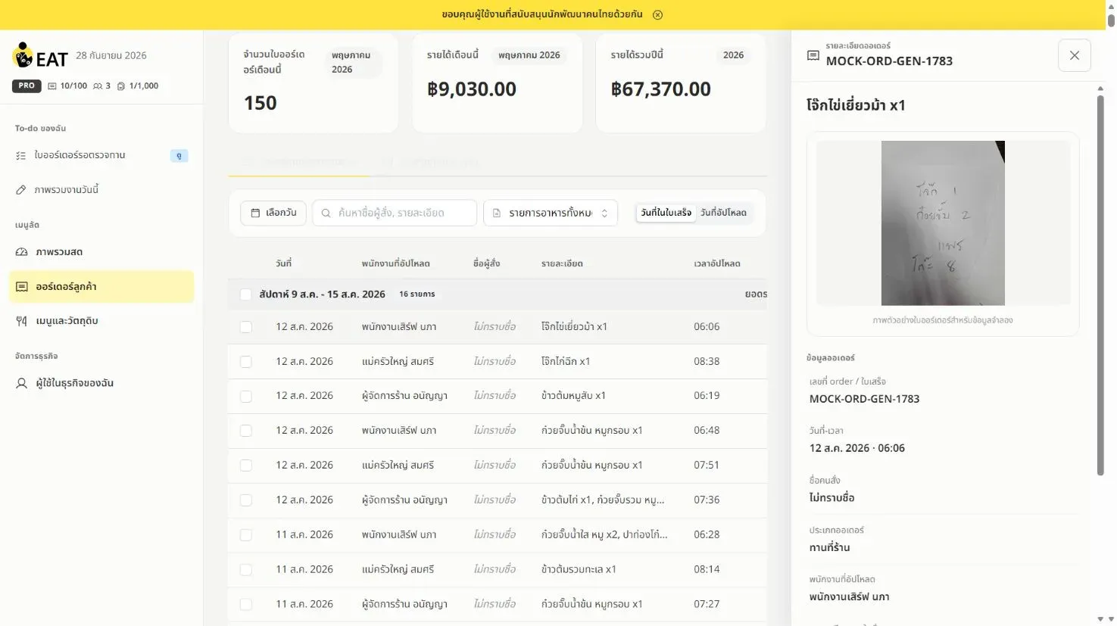Click the pencil icon beside ภาพรวมงานวันนี้
The image size is (1117, 626).
tap(21, 190)
